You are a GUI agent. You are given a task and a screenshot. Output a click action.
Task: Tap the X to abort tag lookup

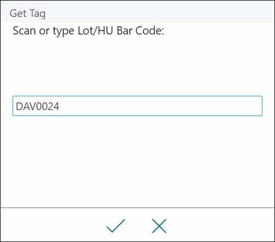(x=159, y=226)
